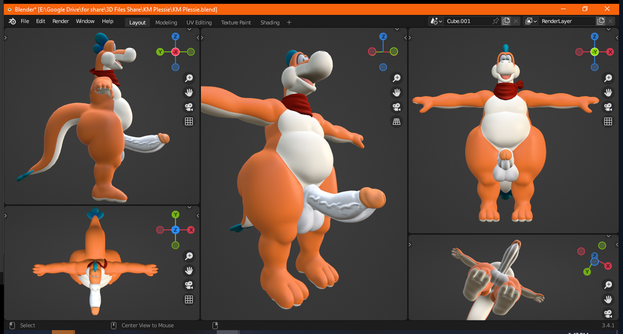Click the zoom icon in the bottom-right viewport
The height and width of the screenshot is (334, 623).
click(608, 285)
